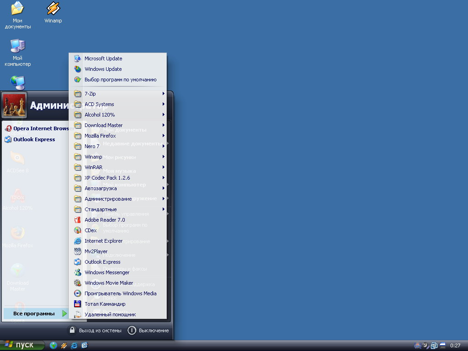Select the Администрирование menu item

[117, 199]
